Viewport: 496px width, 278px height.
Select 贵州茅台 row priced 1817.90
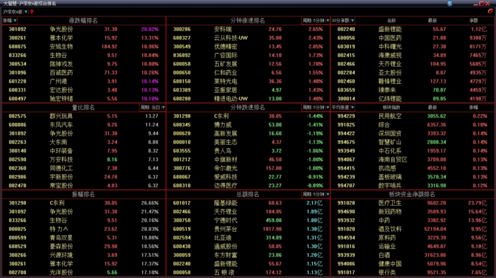tap(248, 229)
